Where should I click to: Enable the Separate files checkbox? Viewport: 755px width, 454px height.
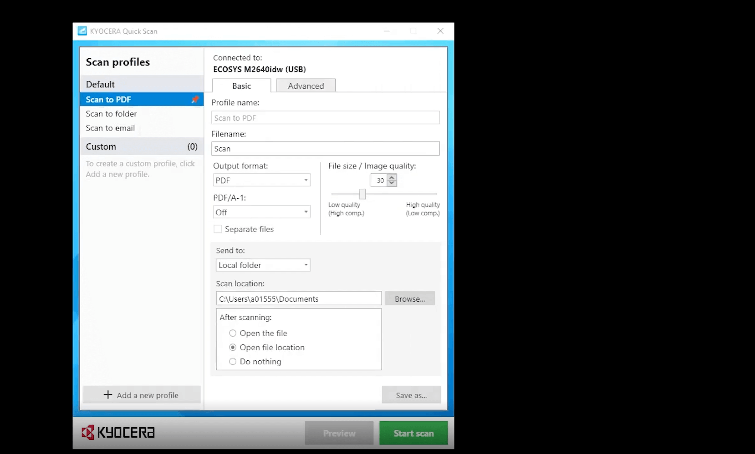click(218, 229)
